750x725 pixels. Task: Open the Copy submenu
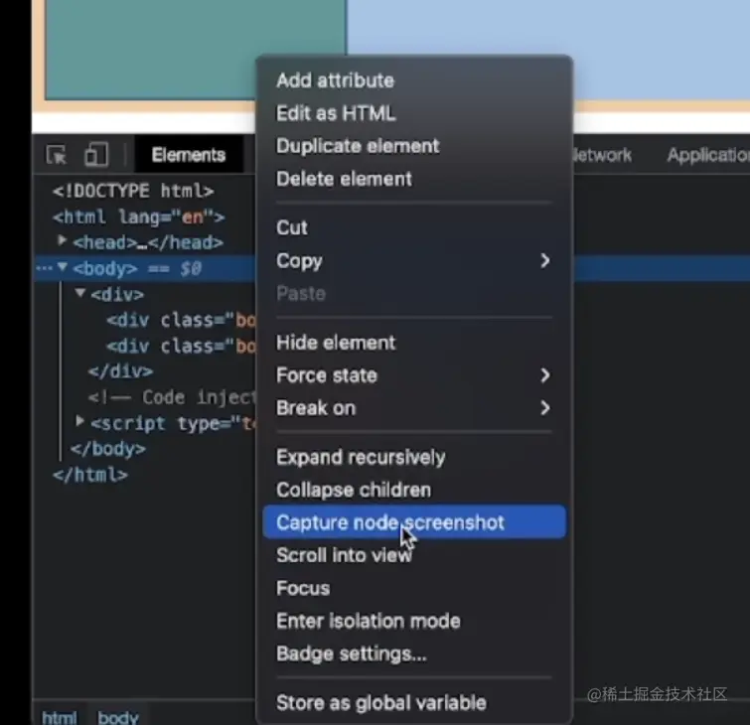[x=414, y=260]
